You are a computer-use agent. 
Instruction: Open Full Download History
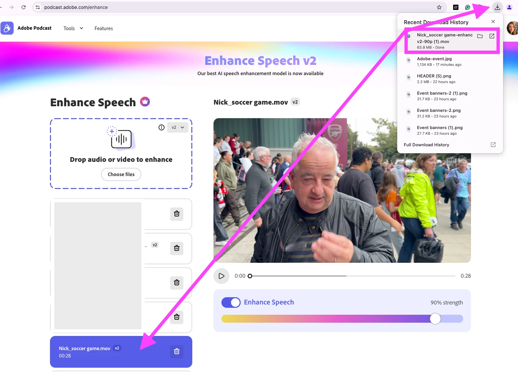pyautogui.click(x=426, y=145)
